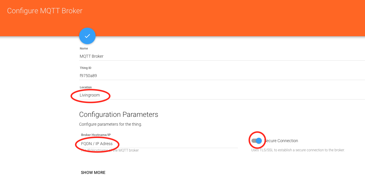Click the Thing ID field f9750a89
365x181 pixels.
[222, 76]
